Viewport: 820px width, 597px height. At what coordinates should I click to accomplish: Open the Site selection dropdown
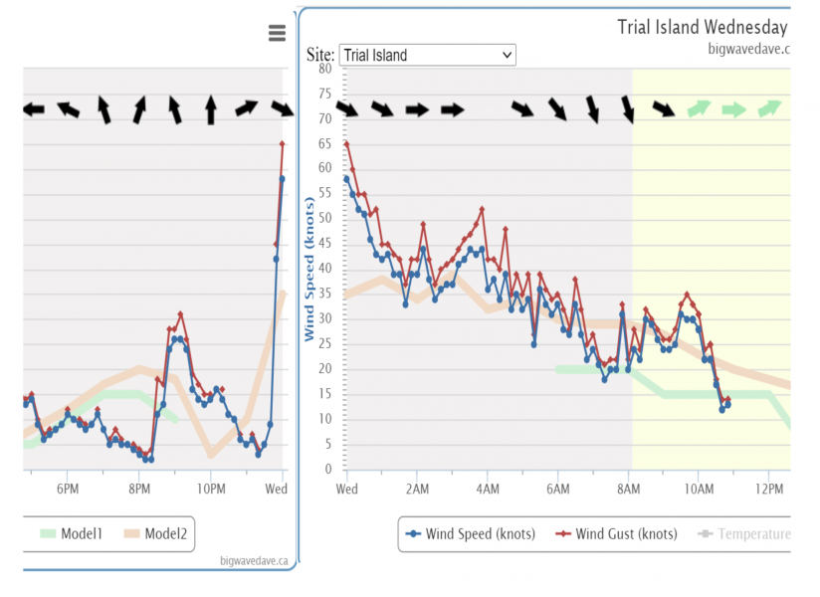[428, 55]
